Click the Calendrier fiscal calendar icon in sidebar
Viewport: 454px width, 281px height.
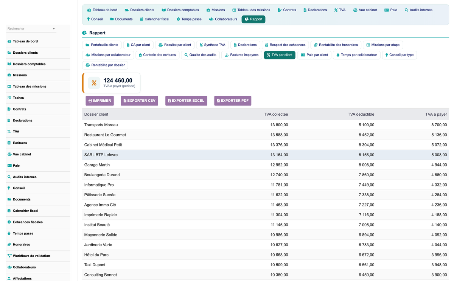point(9,211)
